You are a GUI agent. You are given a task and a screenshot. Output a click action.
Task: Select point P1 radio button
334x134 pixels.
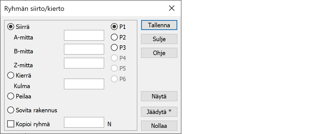pos(114,27)
